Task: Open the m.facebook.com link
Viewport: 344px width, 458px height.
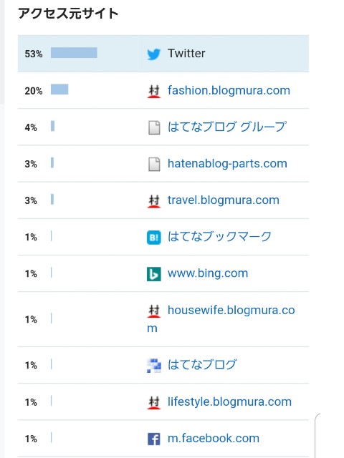Action: (x=214, y=439)
